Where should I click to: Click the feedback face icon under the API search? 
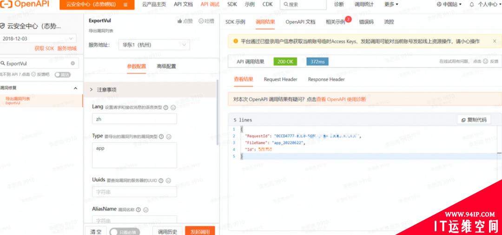coord(33,74)
